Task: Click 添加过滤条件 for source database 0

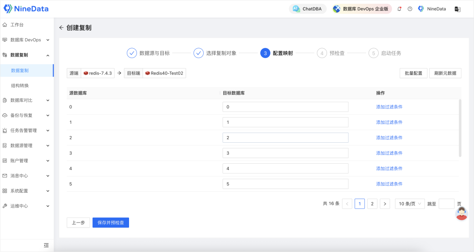Action: click(x=389, y=107)
